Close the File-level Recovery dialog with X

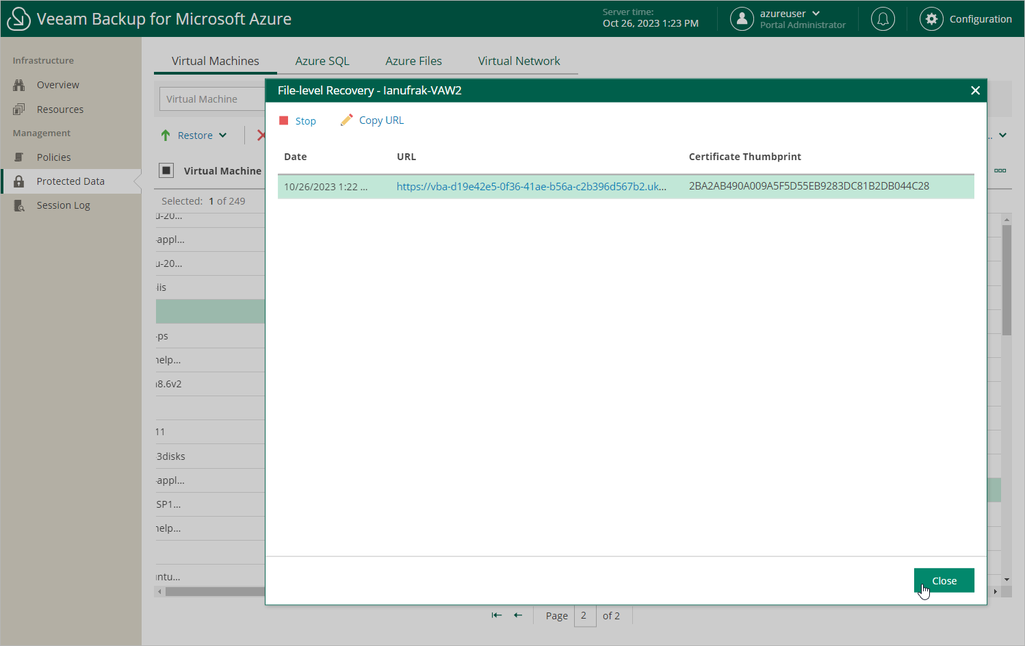click(x=975, y=90)
